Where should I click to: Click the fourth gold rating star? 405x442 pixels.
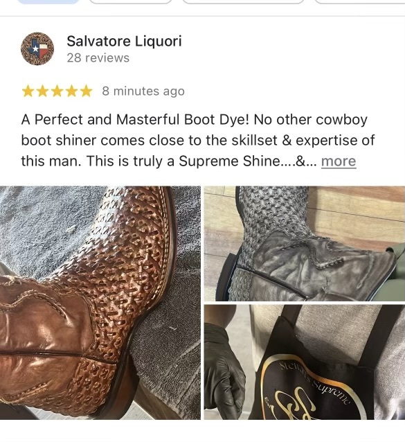click(x=71, y=91)
